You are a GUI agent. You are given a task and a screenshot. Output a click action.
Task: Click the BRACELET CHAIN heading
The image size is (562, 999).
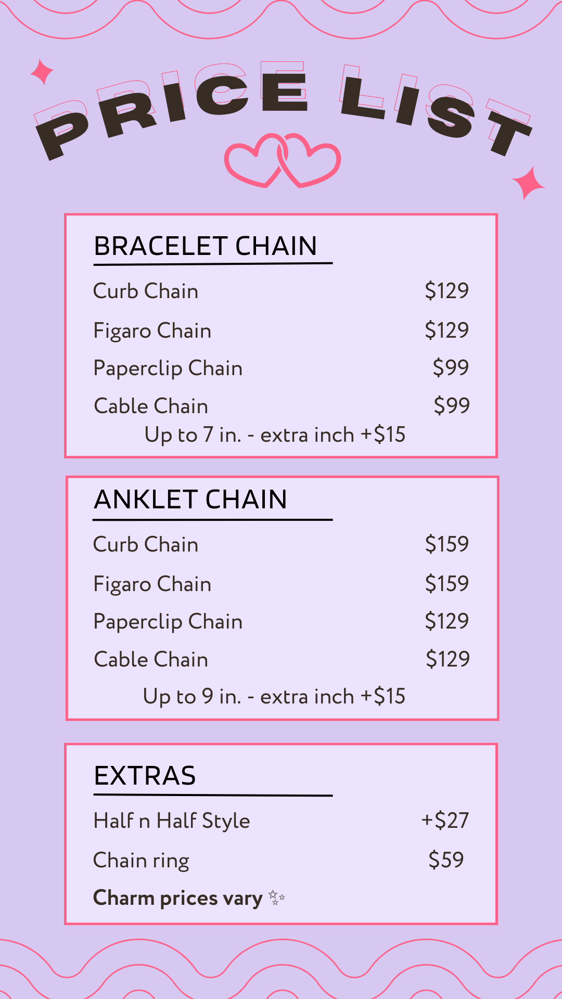[206, 246]
